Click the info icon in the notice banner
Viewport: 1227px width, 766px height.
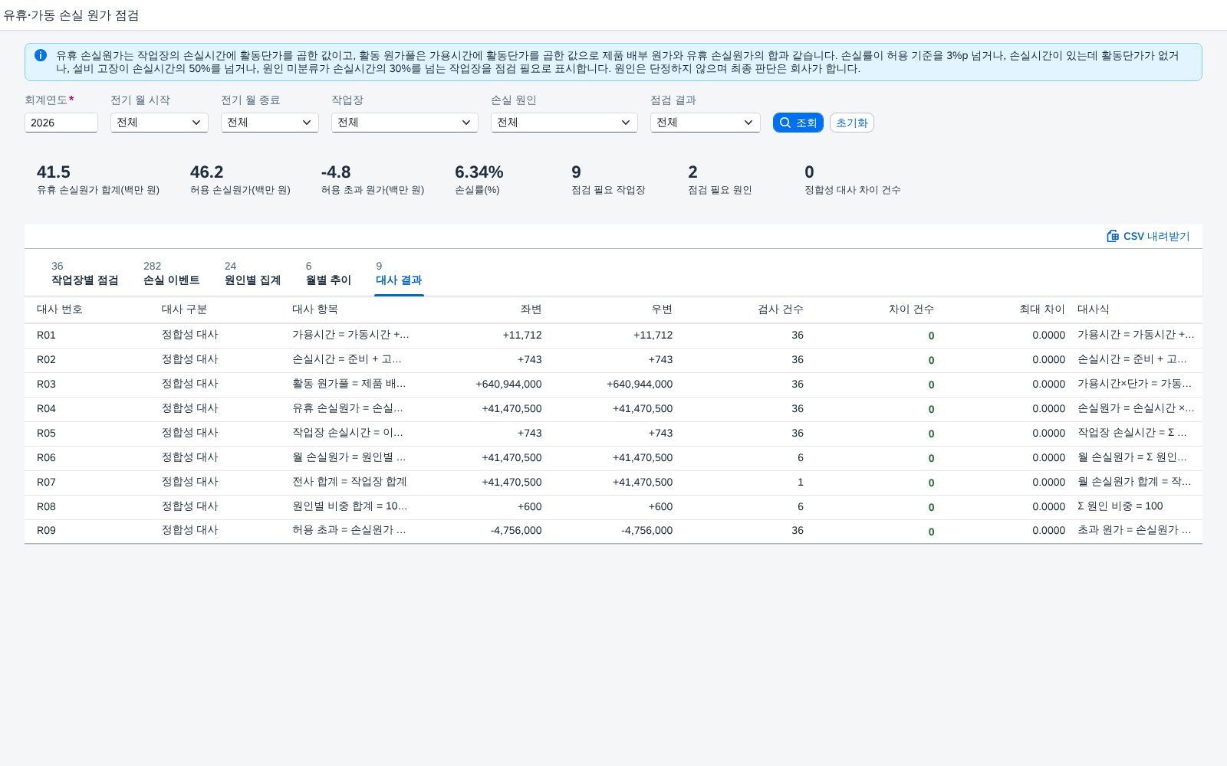41,55
